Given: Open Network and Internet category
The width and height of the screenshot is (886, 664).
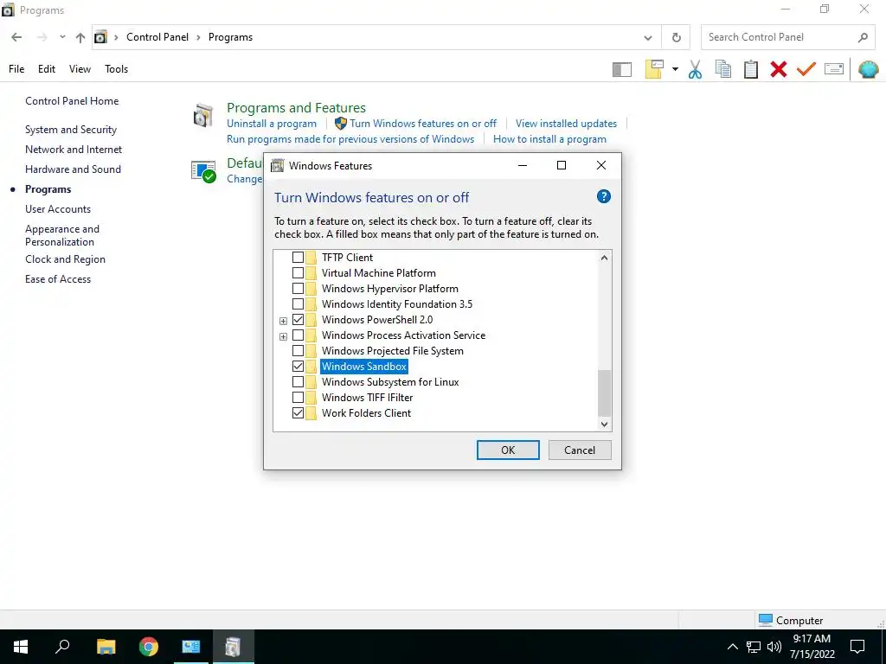Looking at the screenshot, I should click(x=74, y=150).
